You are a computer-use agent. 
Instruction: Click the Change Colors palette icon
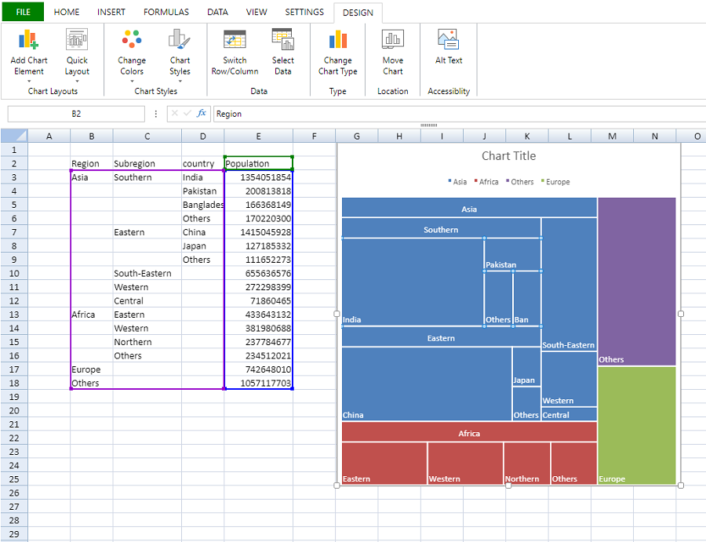tap(132, 39)
